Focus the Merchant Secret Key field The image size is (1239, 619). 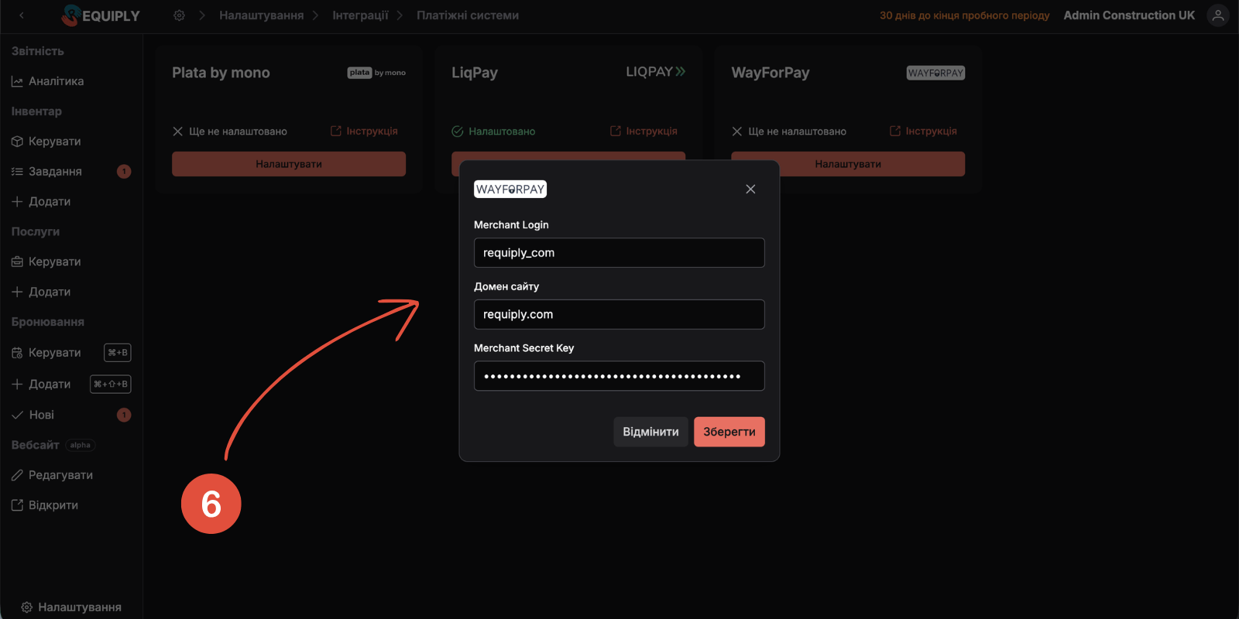tap(619, 376)
